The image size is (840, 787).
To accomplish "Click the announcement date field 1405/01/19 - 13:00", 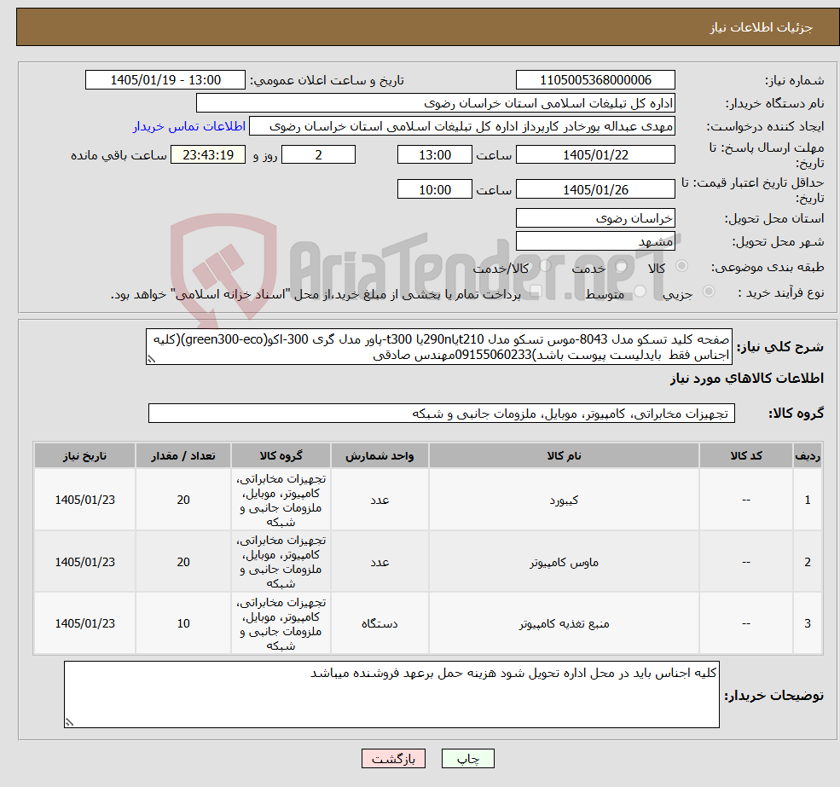I will click(x=165, y=80).
